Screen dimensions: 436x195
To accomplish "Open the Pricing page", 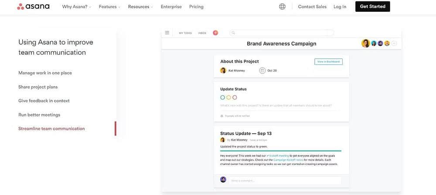I will tap(196, 7).
